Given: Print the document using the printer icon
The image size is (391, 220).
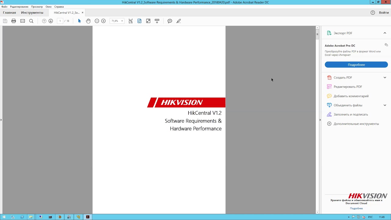Looking at the screenshot, I should (13, 21).
